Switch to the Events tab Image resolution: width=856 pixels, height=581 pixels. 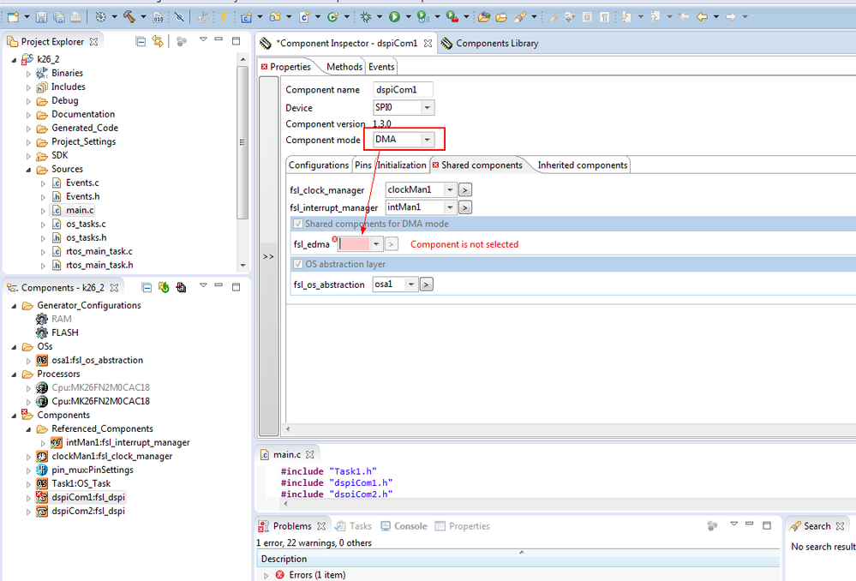[x=381, y=67]
